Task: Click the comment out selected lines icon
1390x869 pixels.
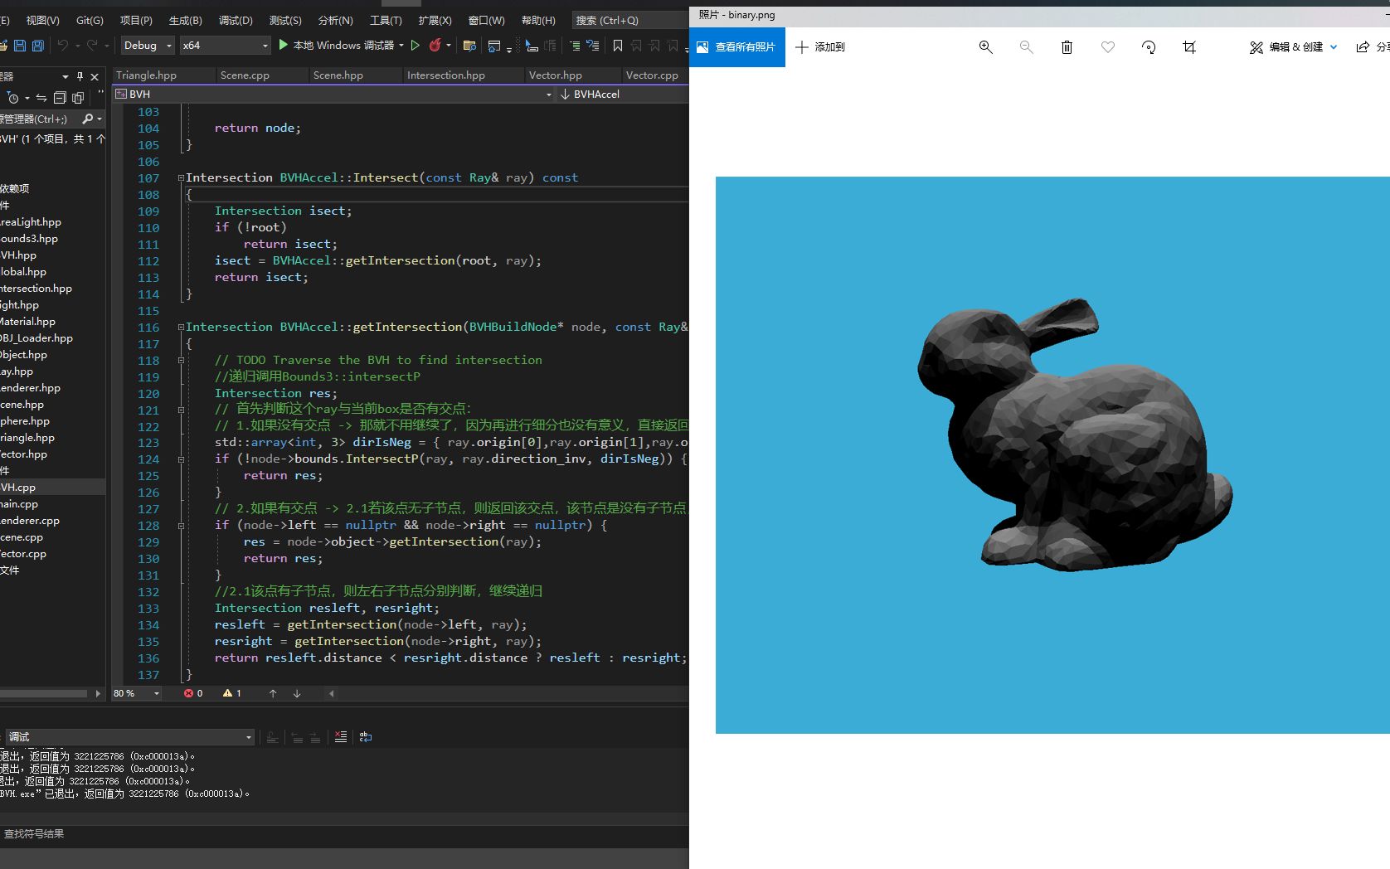Action: (575, 46)
